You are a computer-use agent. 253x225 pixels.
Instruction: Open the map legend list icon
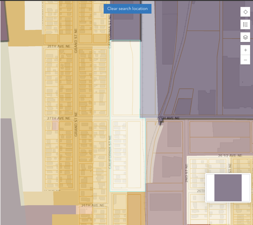pyautogui.click(x=245, y=25)
